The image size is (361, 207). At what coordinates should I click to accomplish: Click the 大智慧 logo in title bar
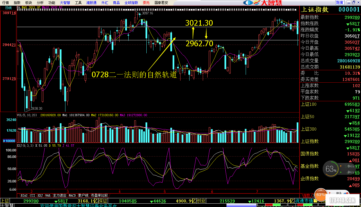tap(262, 3)
